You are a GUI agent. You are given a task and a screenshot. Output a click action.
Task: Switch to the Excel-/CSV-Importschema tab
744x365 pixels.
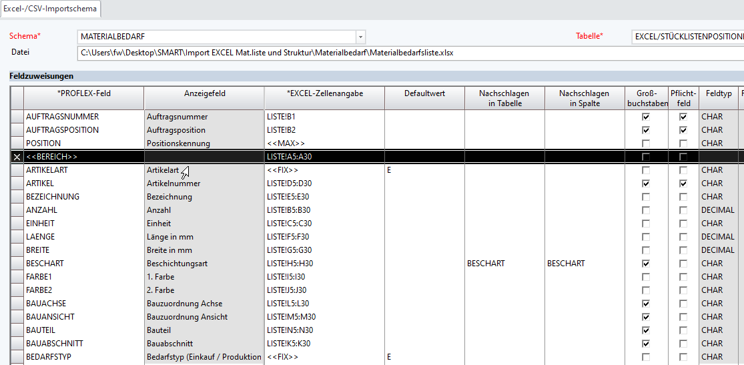click(x=51, y=9)
